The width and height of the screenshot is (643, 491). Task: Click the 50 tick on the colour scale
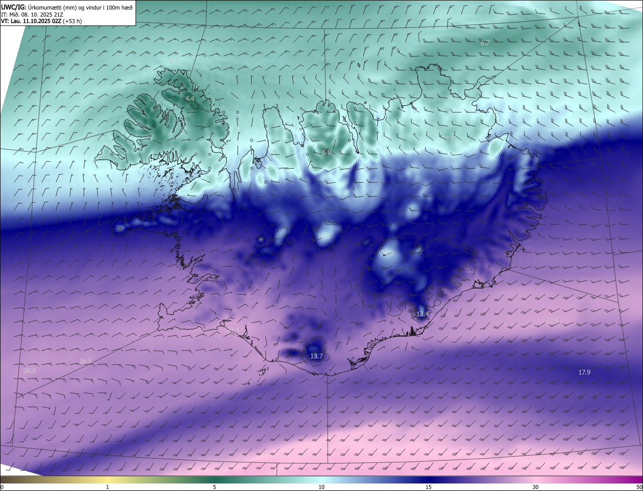pyautogui.click(x=639, y=487)
